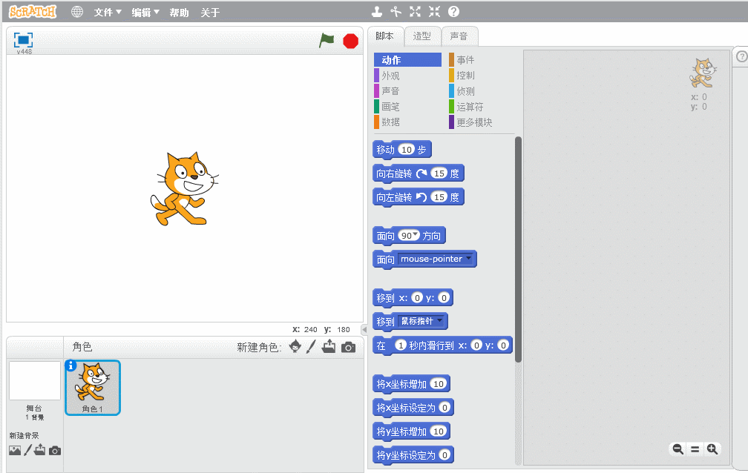Click the Scratch logo

click(33, 11)
